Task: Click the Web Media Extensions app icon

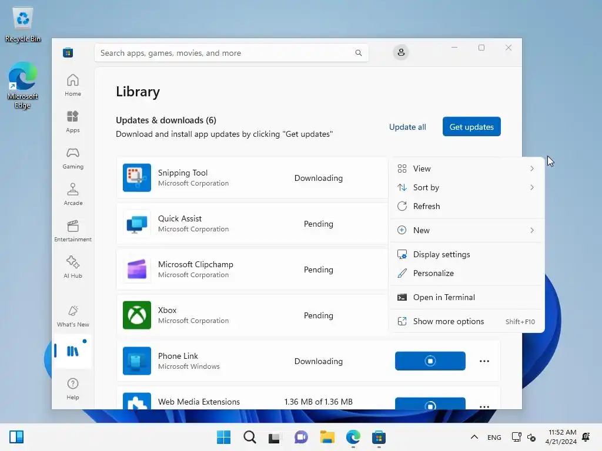Action: click(x=136, y=401)
